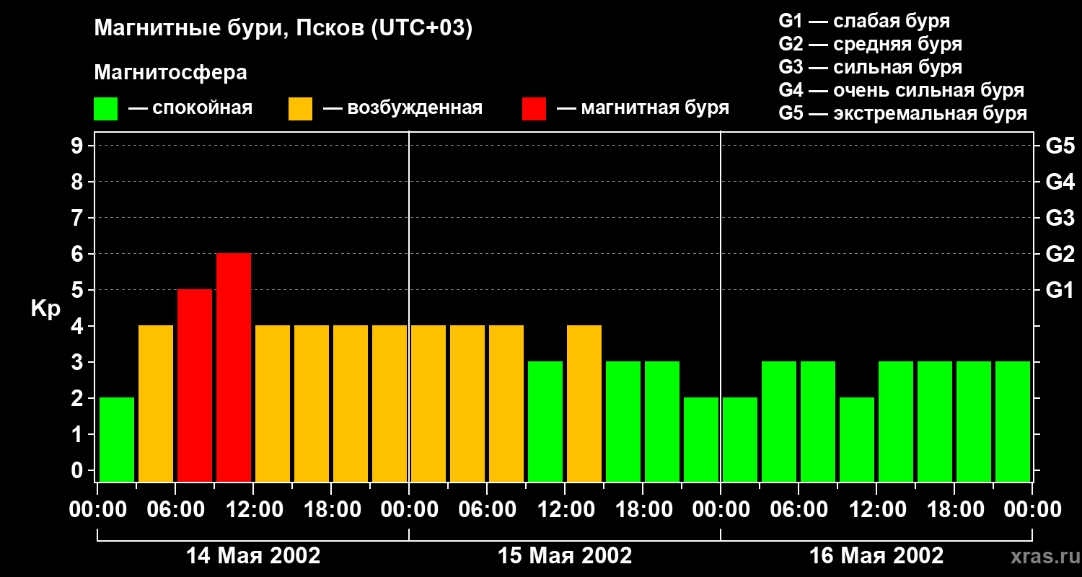Viewport: 1082px width, 577px height.
Task: Click the green "спокойная" legend swatch
Action: coord(105,109)
